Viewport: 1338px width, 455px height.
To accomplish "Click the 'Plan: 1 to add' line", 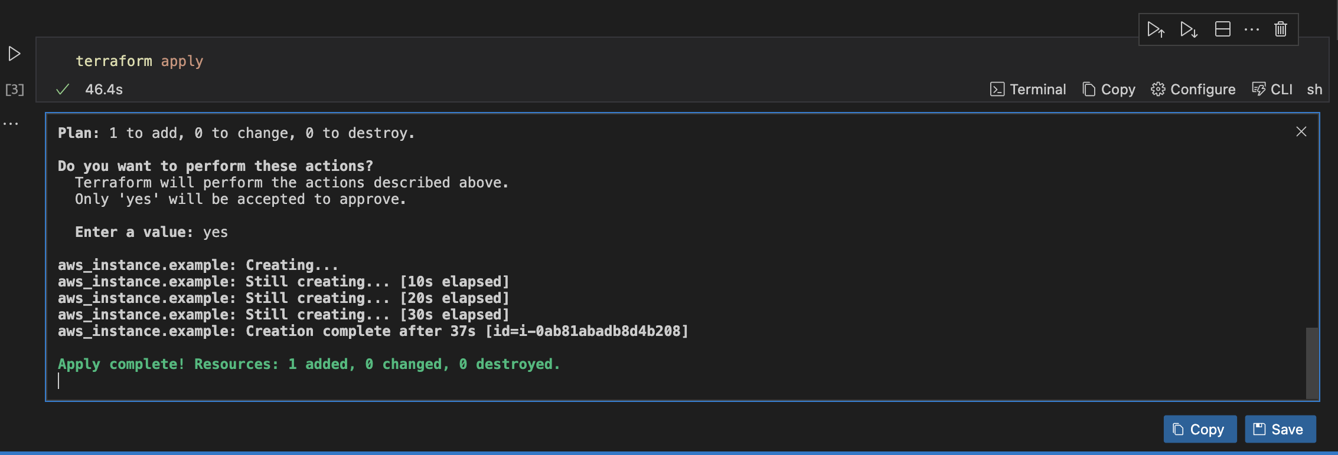I will [236, 133].
